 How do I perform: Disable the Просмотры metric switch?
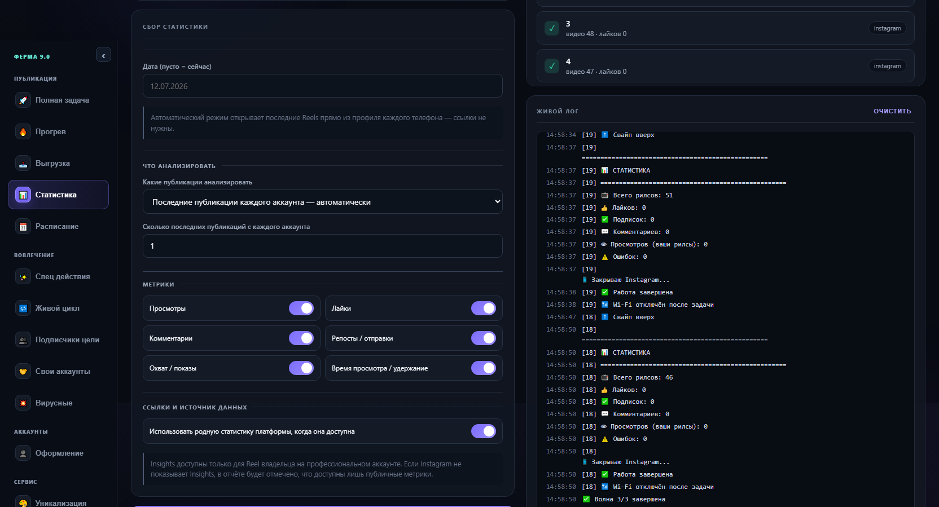pos(301,308)
